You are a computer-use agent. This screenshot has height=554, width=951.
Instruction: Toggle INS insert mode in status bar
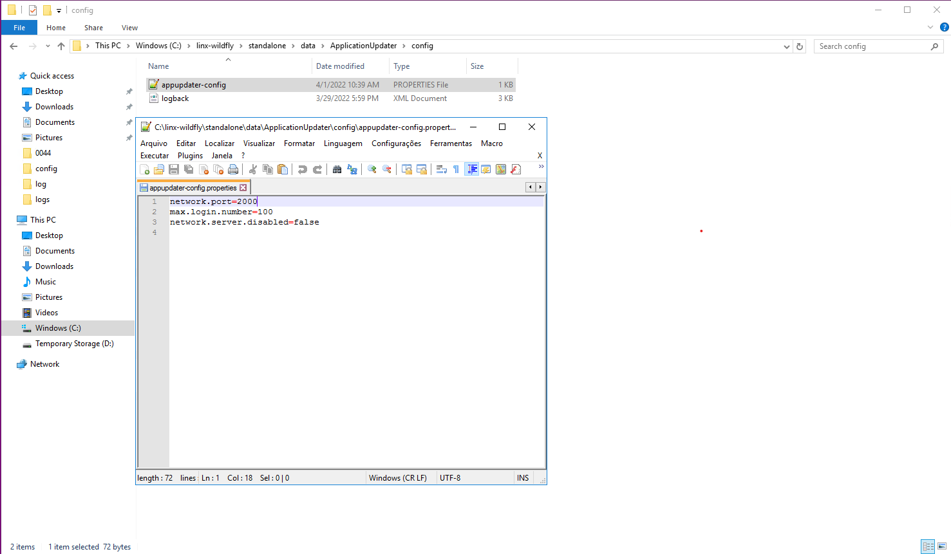pos(523,478)
